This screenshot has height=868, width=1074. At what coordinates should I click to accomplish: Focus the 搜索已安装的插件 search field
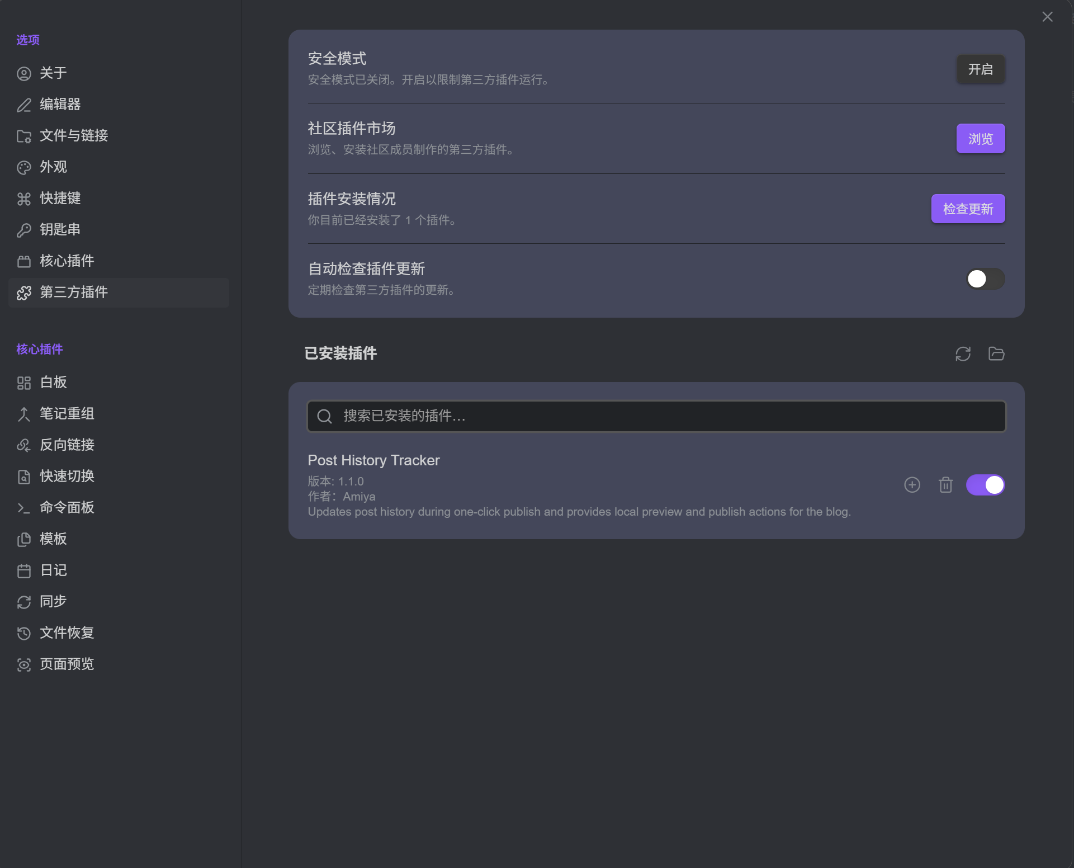[656, 416]
